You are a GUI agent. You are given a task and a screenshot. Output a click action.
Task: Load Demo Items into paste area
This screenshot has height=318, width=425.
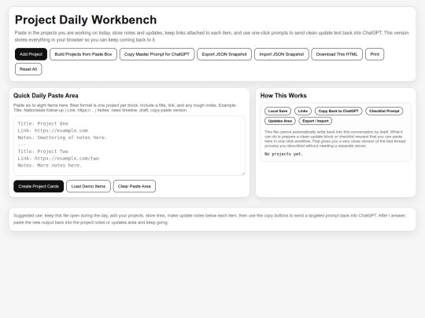(x=88, y=186)
